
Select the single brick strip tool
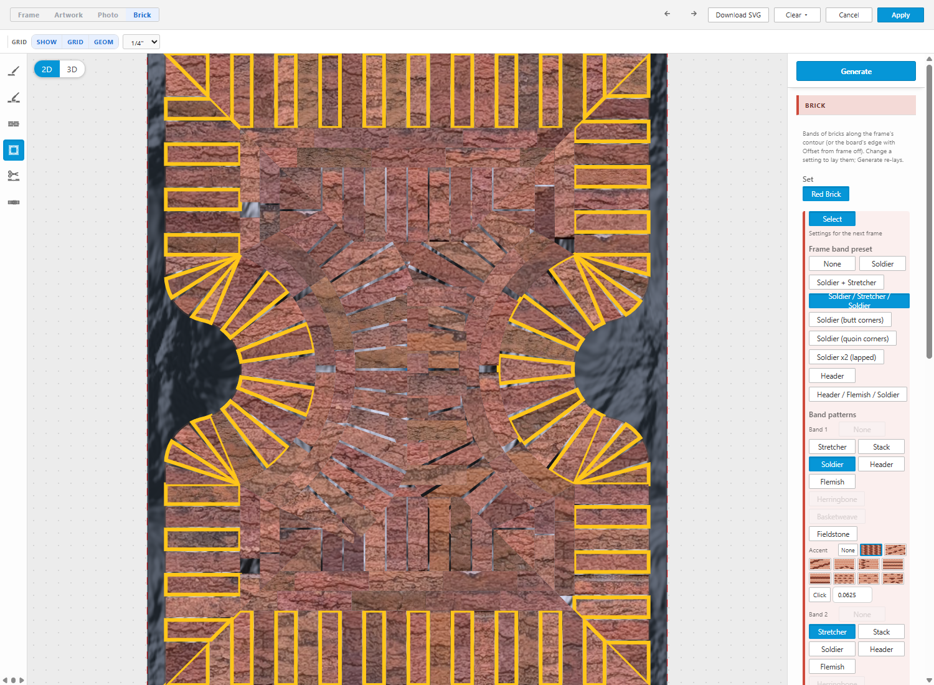14,202
